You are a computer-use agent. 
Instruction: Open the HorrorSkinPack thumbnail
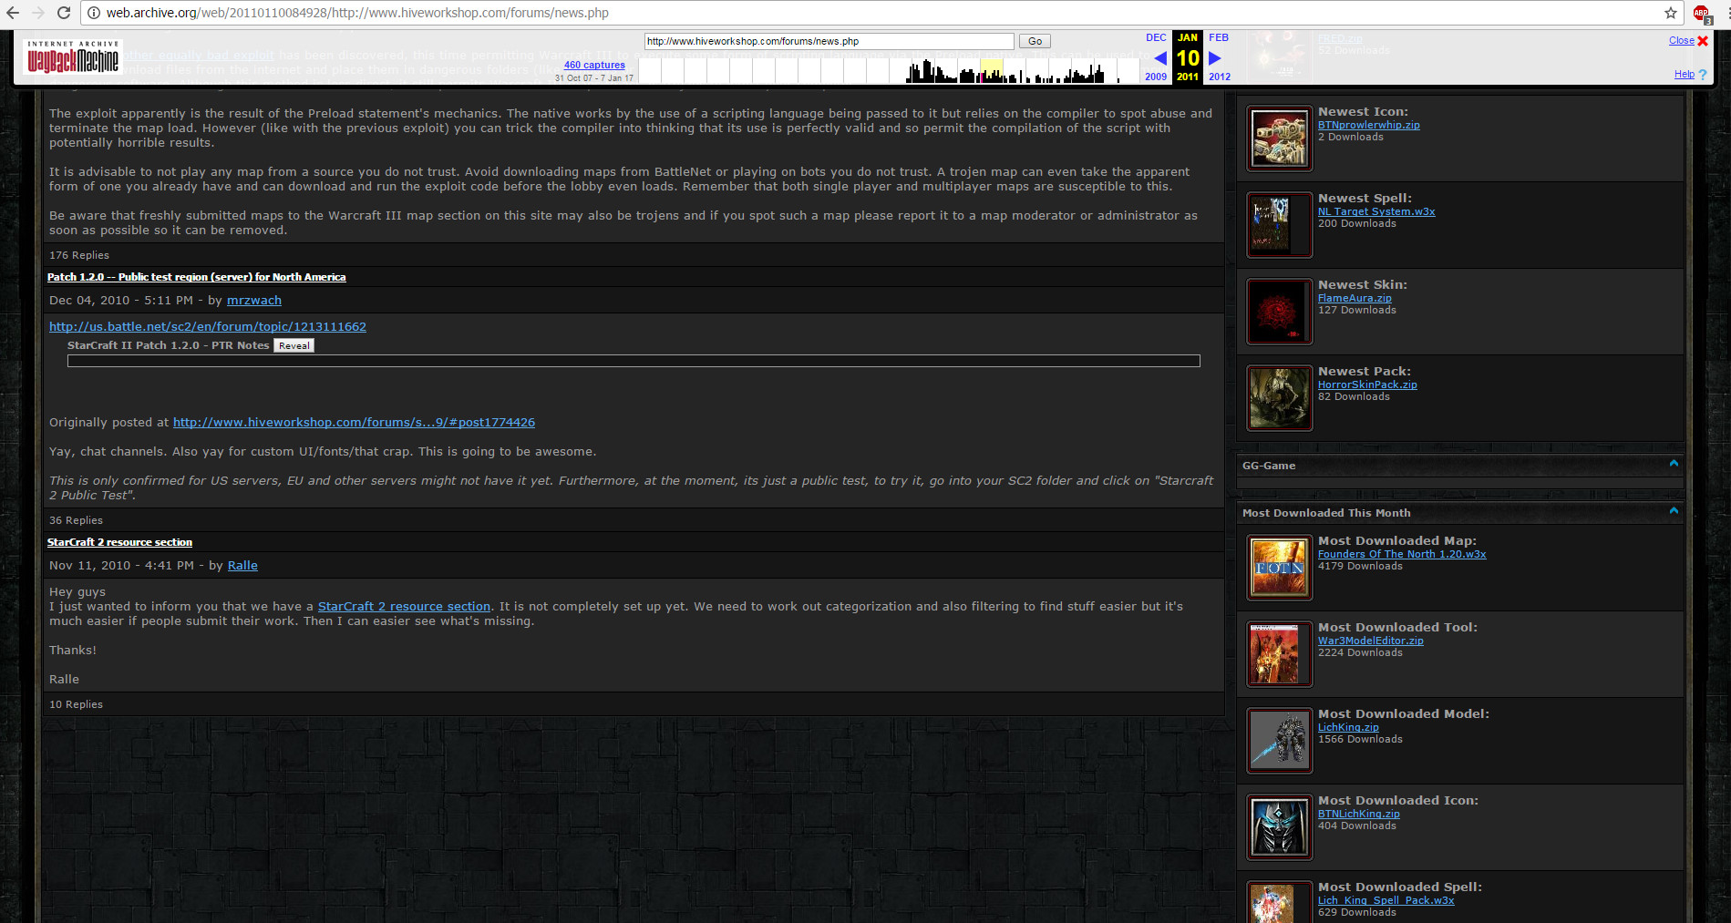pos(1280,398)
